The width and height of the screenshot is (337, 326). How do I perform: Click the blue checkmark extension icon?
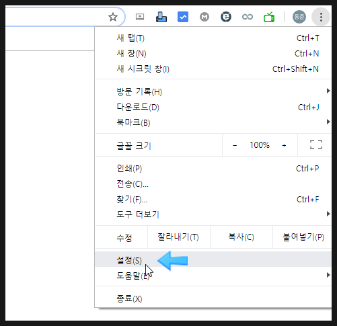pyautogui.click(x=183, y=17)
